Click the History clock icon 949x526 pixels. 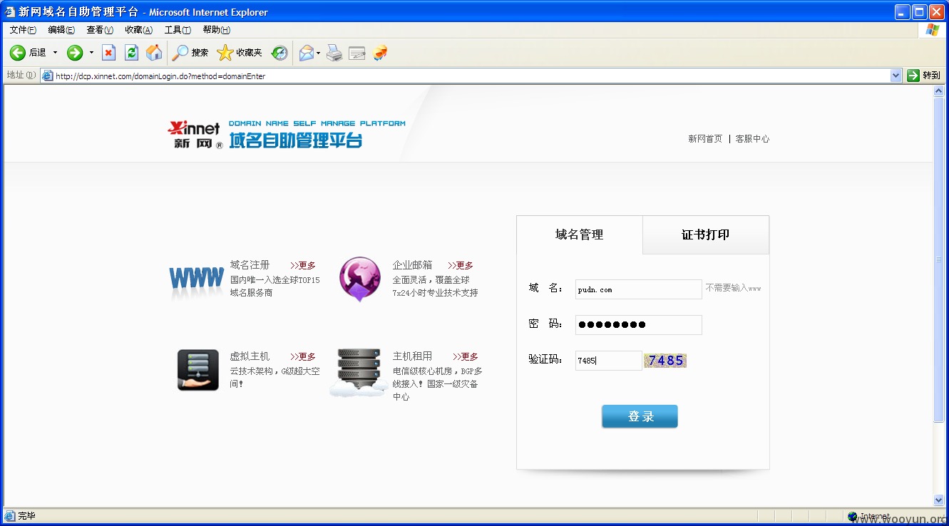tap(279, 53)
